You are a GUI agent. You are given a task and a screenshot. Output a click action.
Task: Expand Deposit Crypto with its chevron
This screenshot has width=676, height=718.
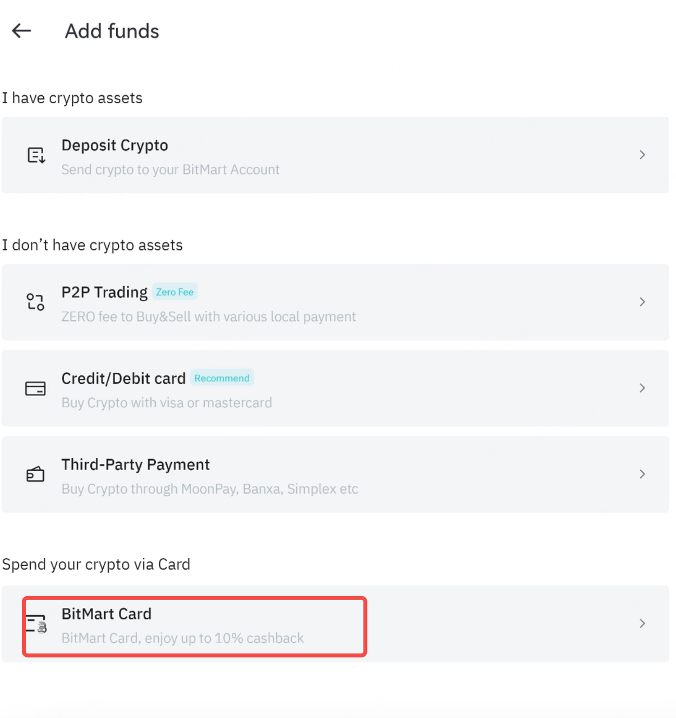pyautogui.click(x=642, y=155)
